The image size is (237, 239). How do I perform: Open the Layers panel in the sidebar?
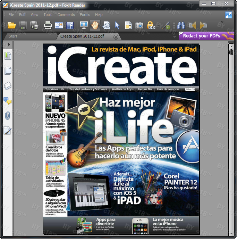pyautogui.click(x=8, y=86)
